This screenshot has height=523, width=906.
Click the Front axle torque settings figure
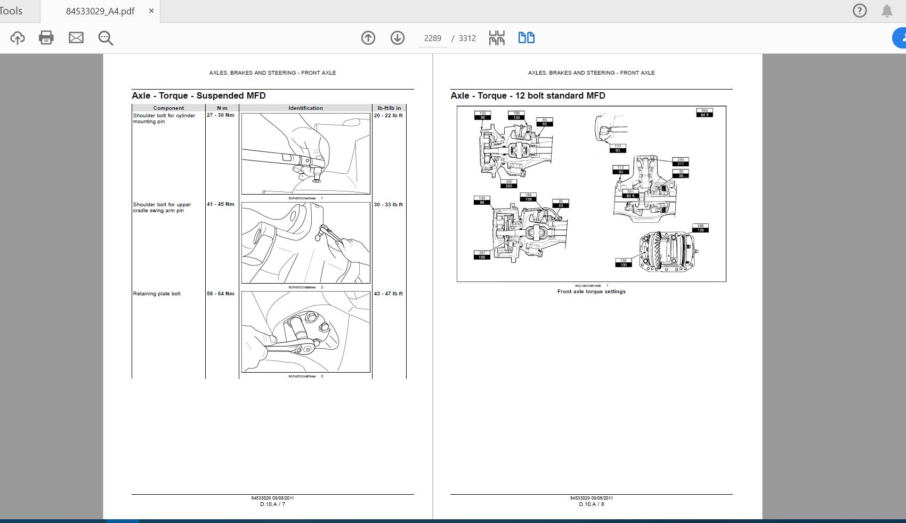pos(592,194)
